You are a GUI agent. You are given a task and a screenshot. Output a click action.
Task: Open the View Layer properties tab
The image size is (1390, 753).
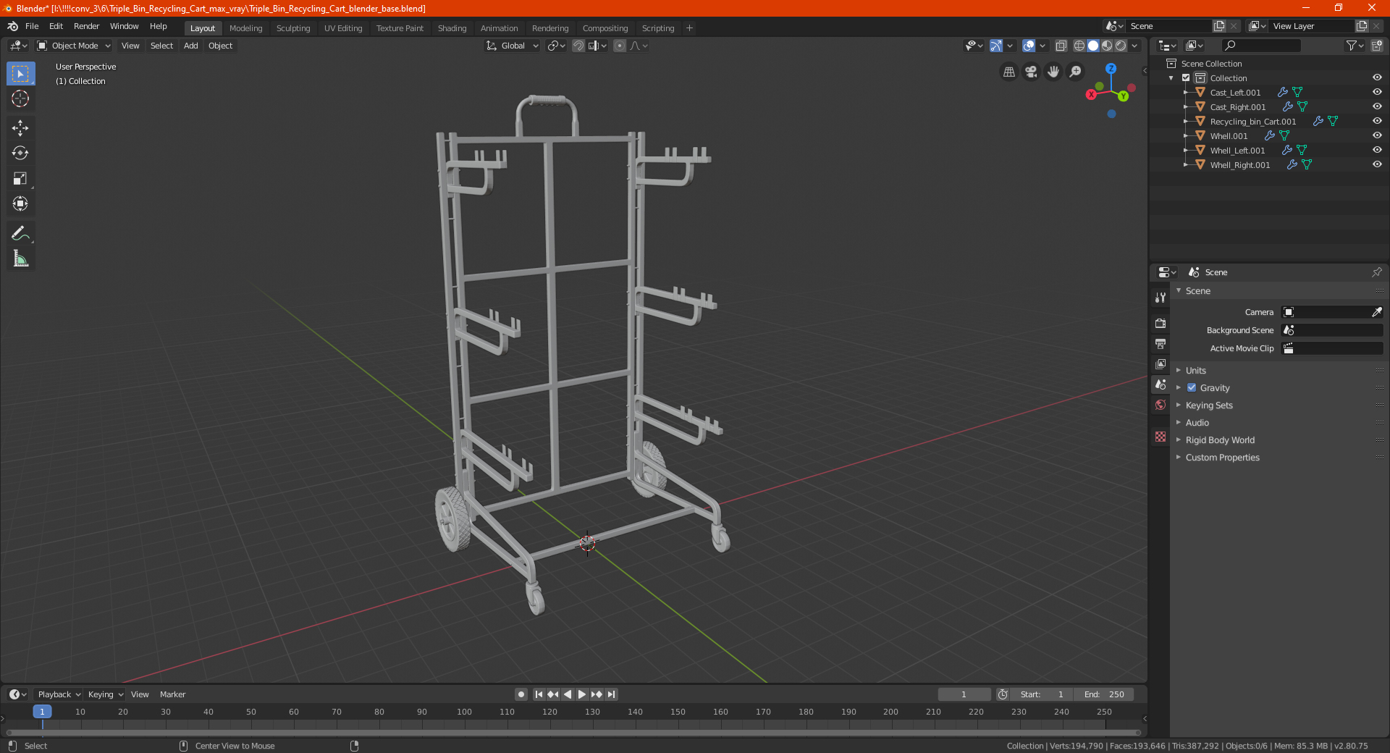click(x=1161, y=363)
